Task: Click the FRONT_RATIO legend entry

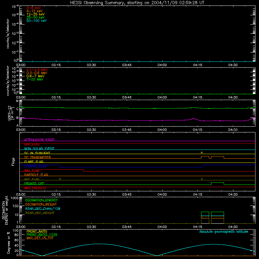Action: [37, 231]
